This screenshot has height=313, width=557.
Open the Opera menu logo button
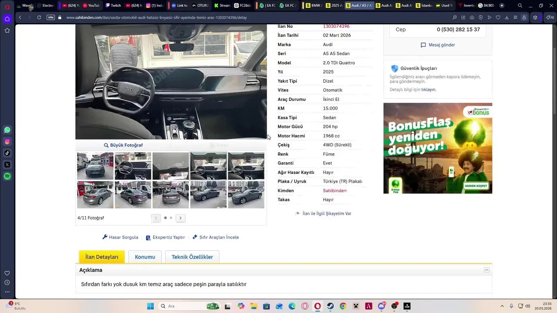click(x=7, y=7)
